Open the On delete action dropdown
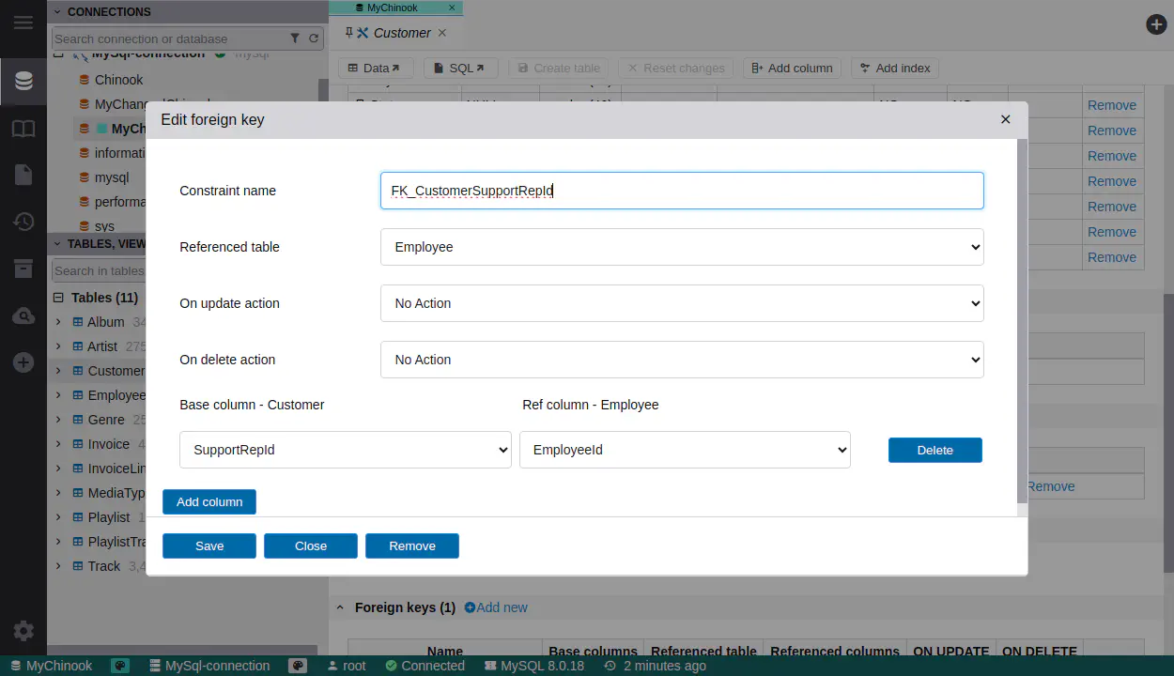 pos(682,360)
